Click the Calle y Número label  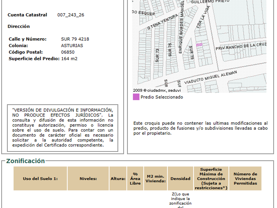[28, 39]
